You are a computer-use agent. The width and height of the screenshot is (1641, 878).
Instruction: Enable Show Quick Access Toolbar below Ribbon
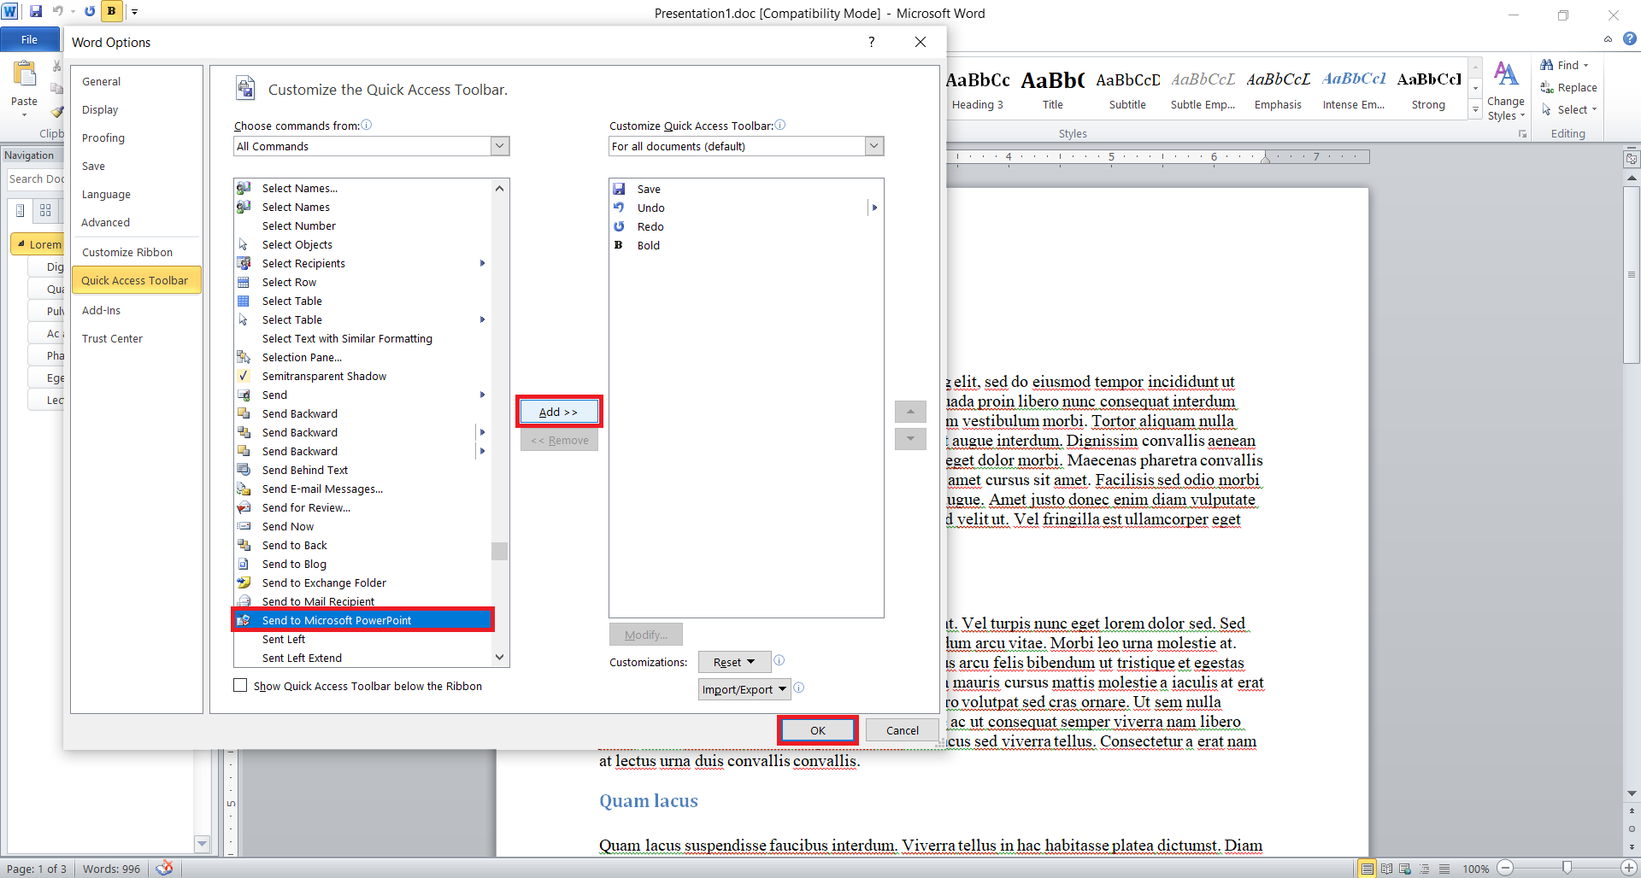[241, 686]
